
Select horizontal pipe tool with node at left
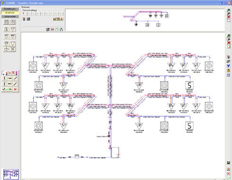tap(10, 78)
